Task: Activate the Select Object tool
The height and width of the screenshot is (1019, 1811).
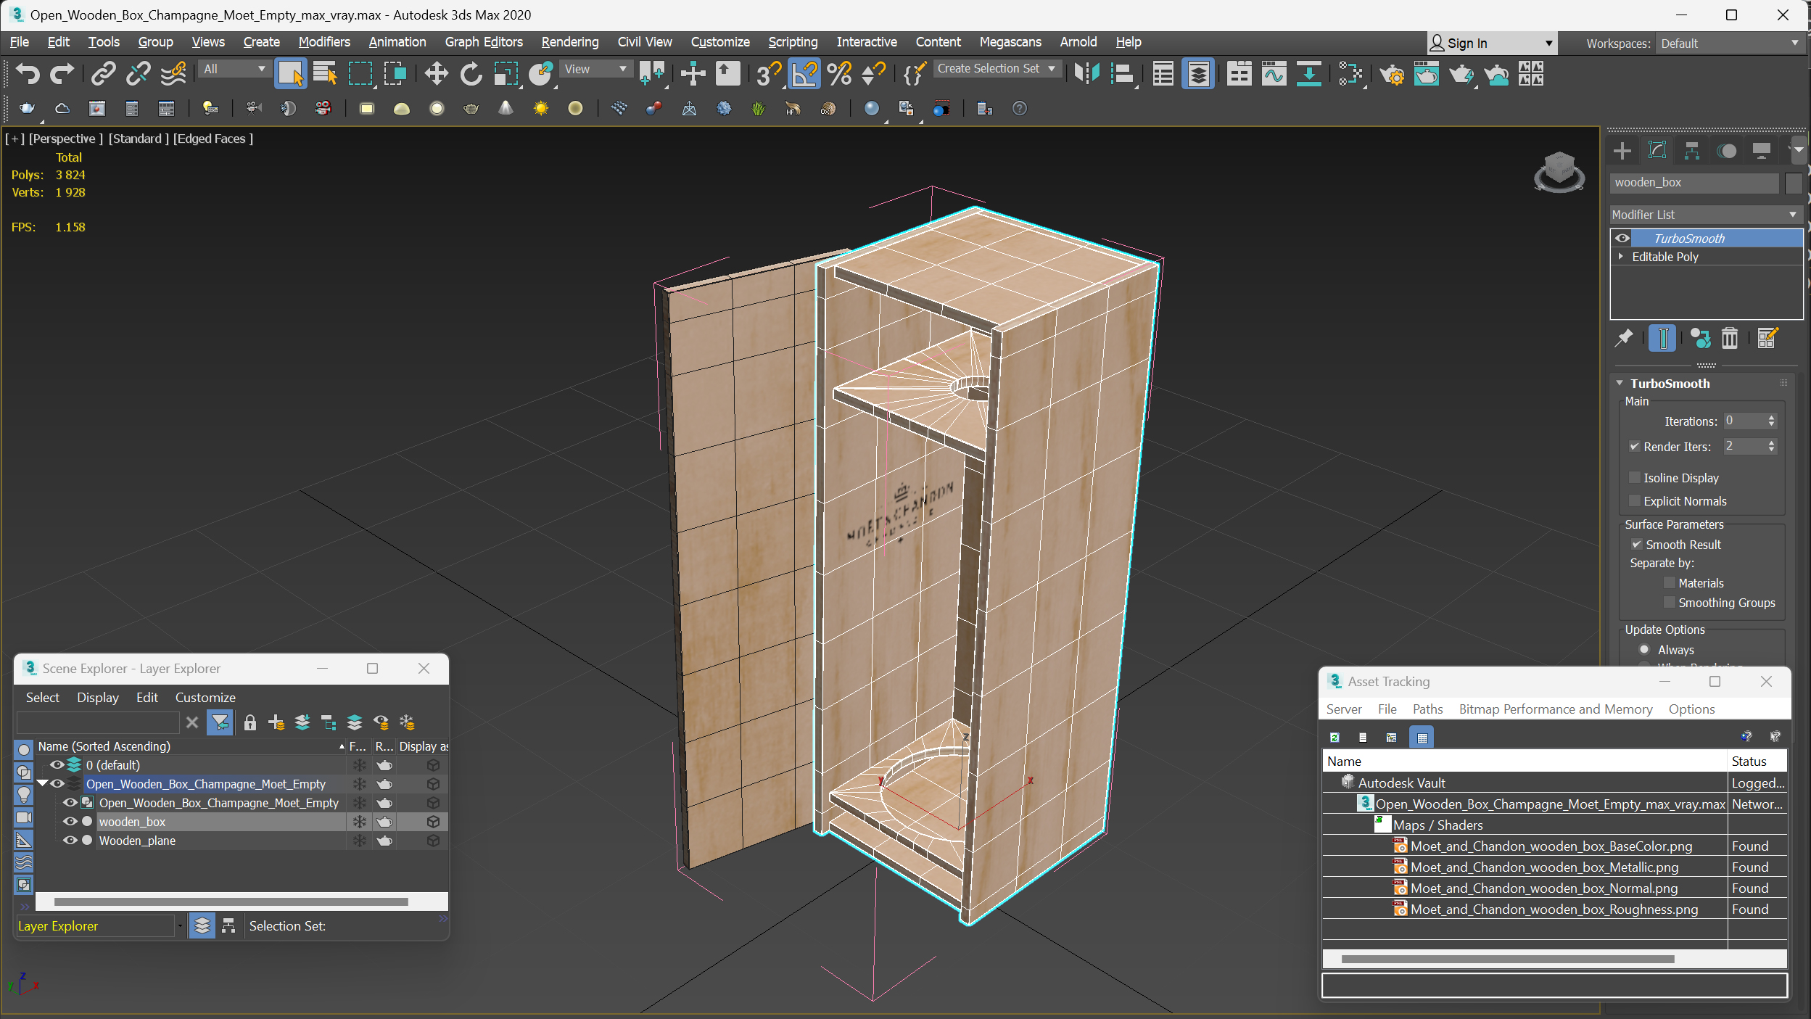Action: [290, 73]
